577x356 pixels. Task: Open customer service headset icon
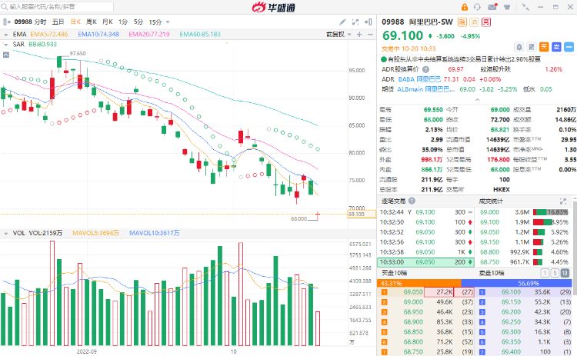coord(477,7)
